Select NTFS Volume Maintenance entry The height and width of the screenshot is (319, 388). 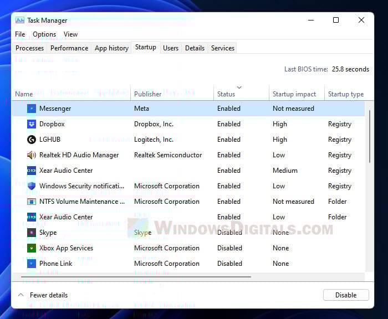pos(82,202)
